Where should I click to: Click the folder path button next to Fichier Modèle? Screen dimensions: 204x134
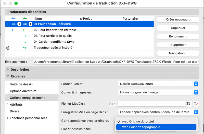[112, 104]
